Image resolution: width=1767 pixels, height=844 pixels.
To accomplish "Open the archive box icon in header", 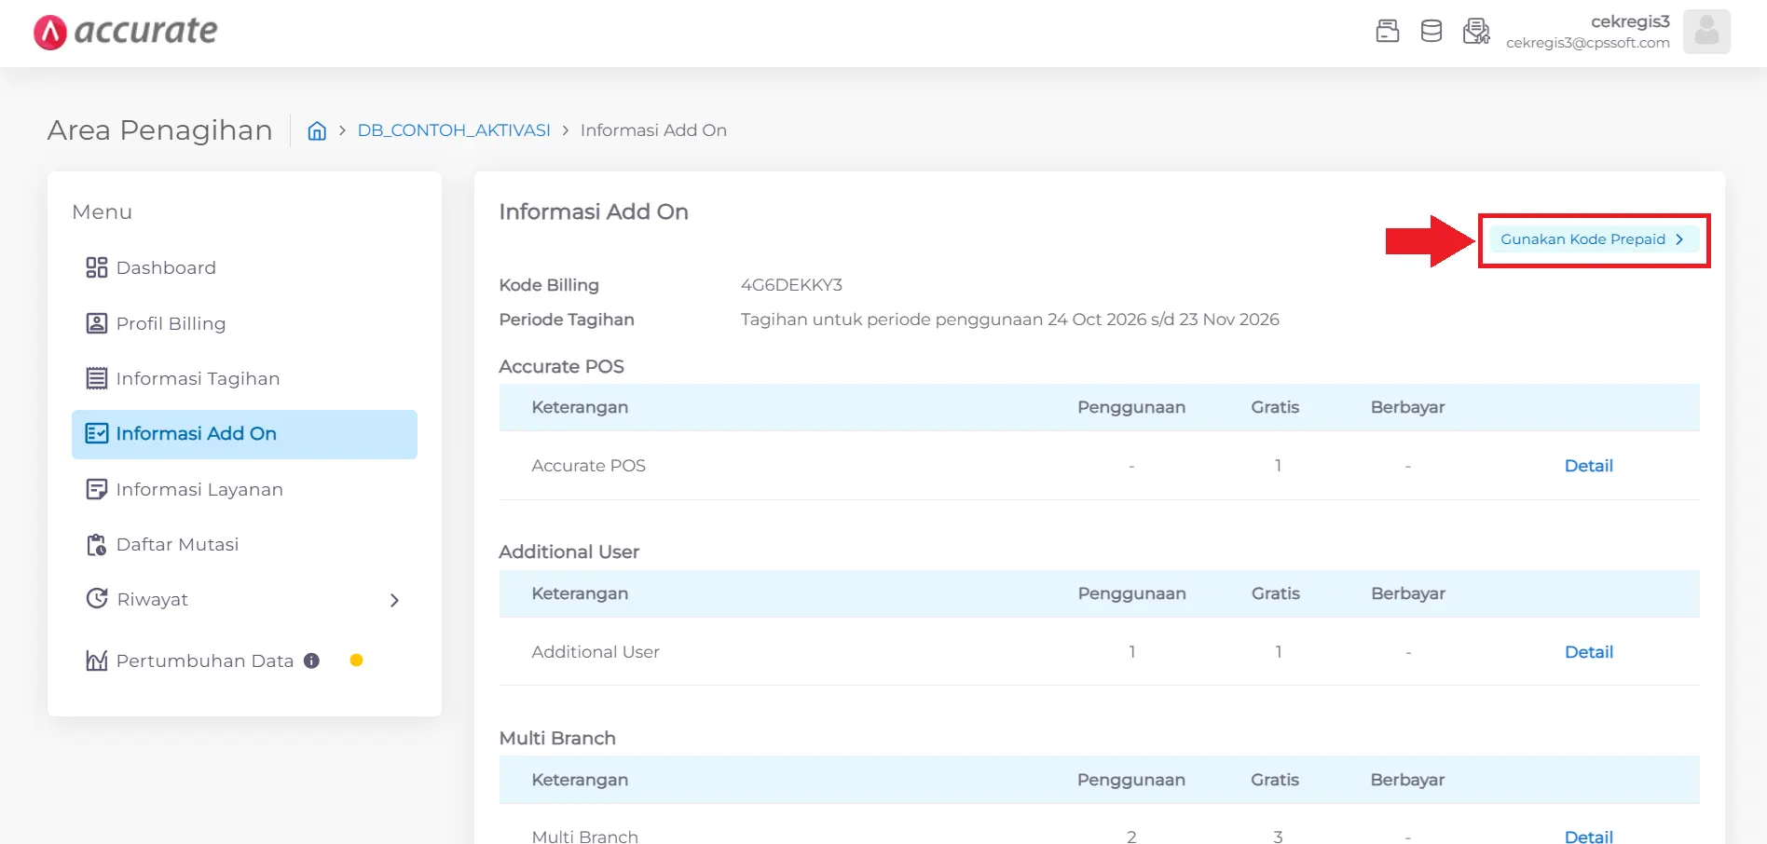I will (x=1388, y=31).
